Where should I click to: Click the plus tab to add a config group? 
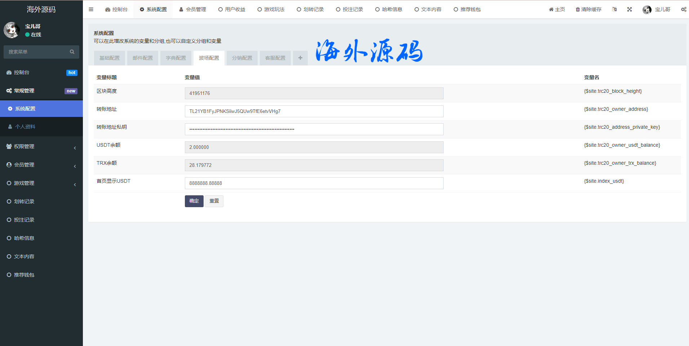coord(300,58)
